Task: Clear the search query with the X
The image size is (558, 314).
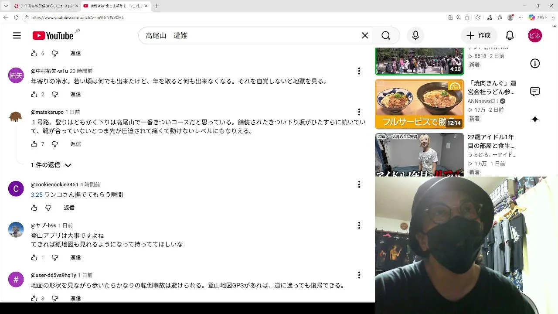Action: (x=365, y=36)
